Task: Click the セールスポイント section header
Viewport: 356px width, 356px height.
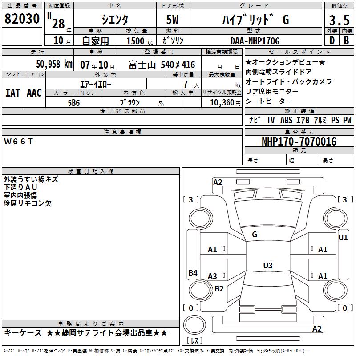Action: [299, 52]
